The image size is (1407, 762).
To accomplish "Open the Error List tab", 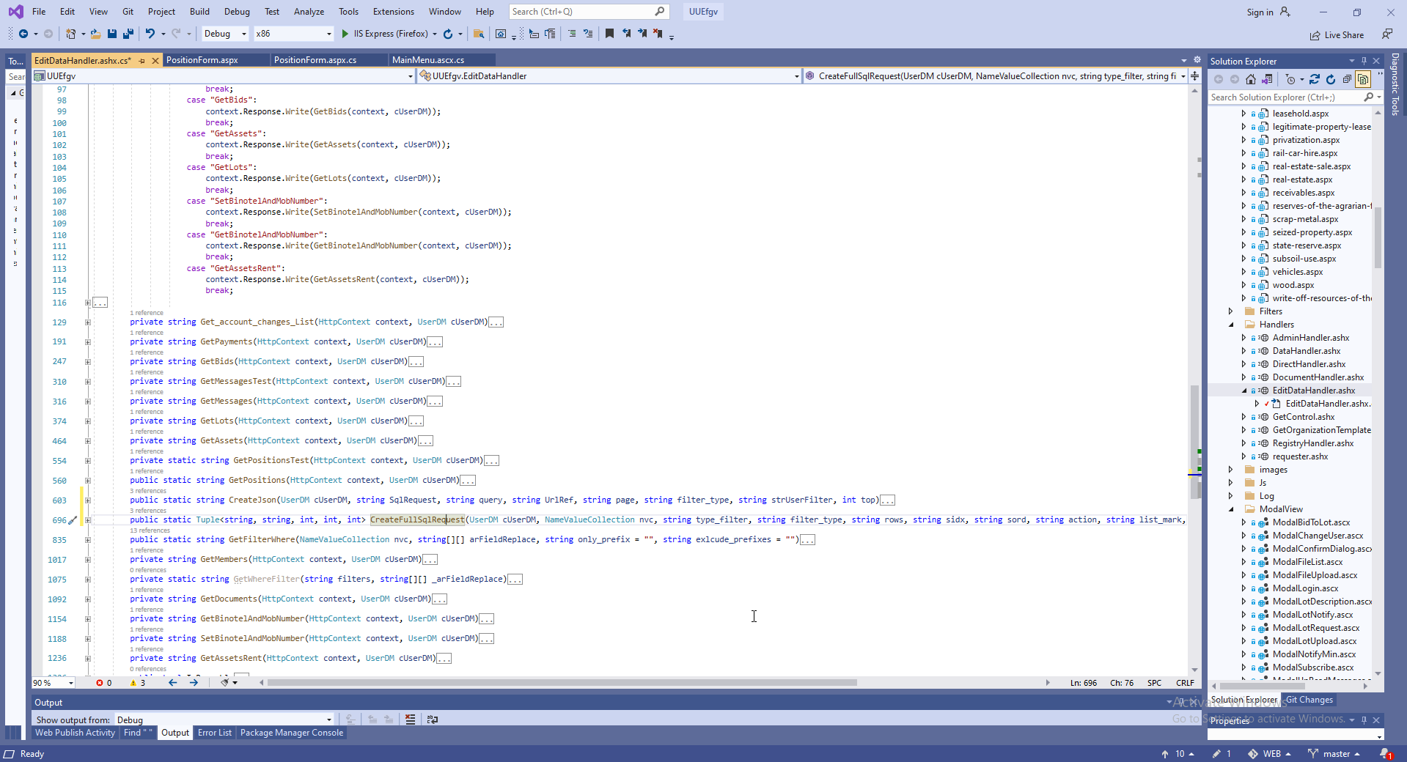I will pyautogui.click(x=214, y=733).
